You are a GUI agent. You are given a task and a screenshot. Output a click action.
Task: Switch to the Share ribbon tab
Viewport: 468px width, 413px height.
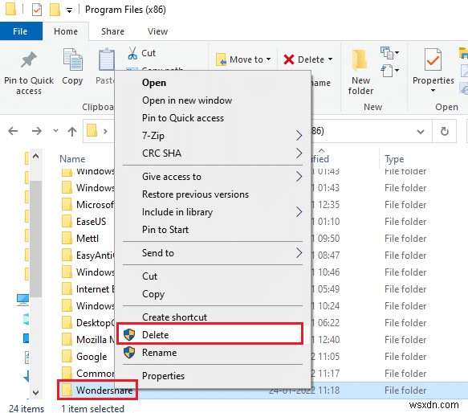pyautogui.click(x=112, y=31)
